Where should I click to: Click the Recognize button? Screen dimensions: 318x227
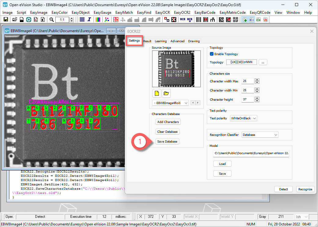click(x=305, y=189)
